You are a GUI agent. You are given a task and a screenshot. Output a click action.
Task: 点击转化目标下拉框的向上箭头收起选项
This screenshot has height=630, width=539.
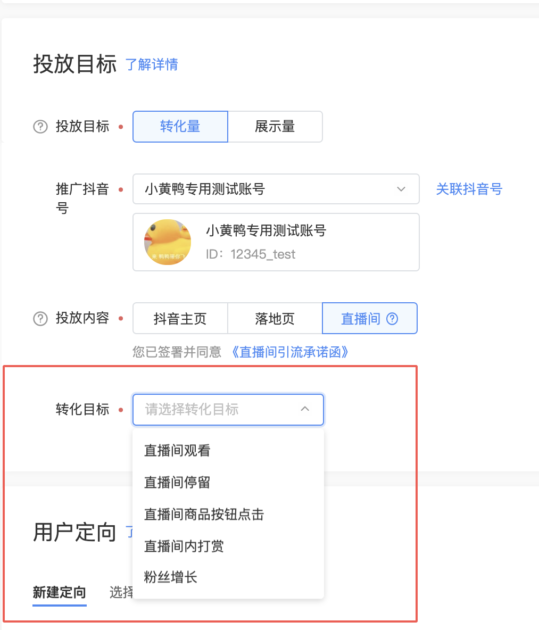click(x=305, y=409)
